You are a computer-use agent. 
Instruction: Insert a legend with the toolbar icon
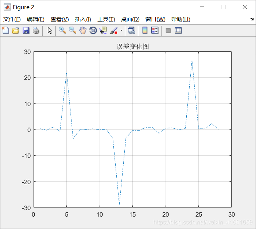[x=155, y=30]
